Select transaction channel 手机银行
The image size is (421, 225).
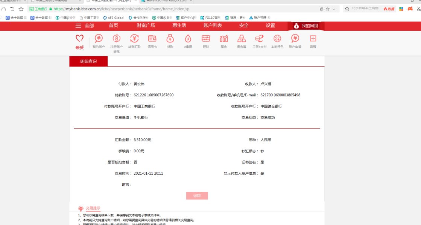[141, 117]
